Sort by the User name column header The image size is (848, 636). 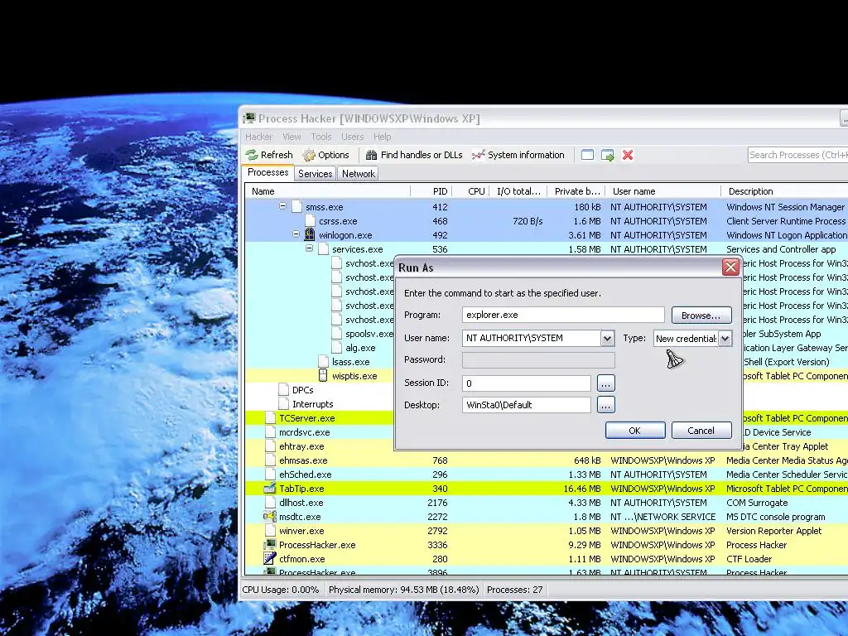click(x=663, y=191)
